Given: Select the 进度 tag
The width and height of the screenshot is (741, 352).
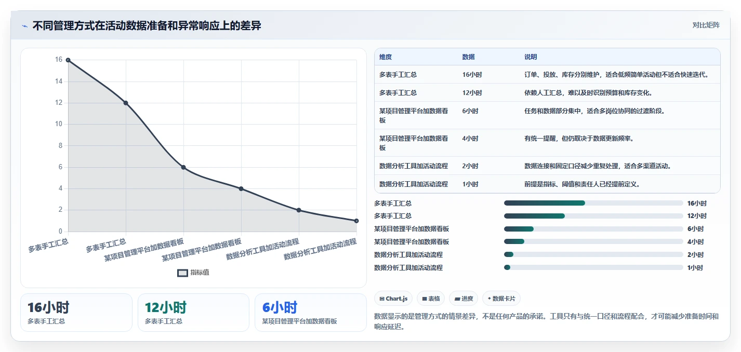Looking at the screenshot, I should [464, 299].
